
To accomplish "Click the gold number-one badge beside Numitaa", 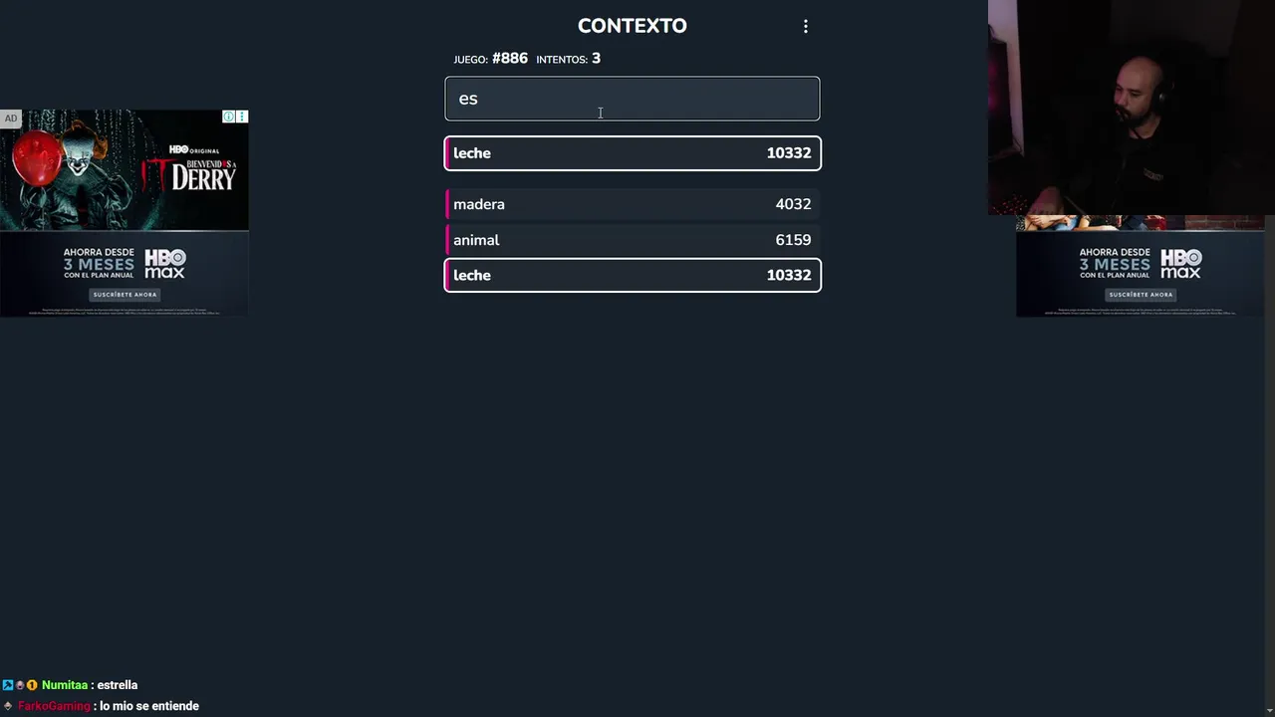I will [x=32, y=685].
